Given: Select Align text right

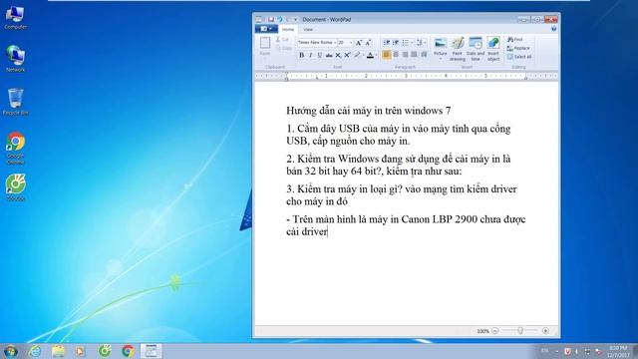Looking at the screenshot, I should pyautogui.click(x=405, y=55).
